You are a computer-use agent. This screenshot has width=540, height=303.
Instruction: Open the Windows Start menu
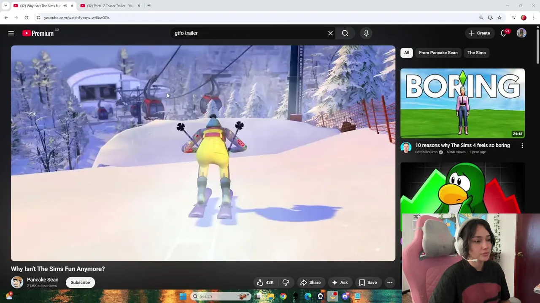point(183,296)
